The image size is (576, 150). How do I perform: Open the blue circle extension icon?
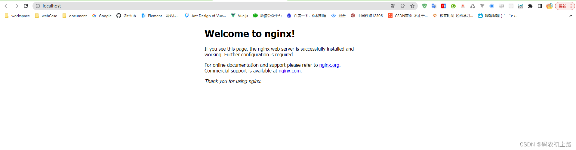(492, 6)
